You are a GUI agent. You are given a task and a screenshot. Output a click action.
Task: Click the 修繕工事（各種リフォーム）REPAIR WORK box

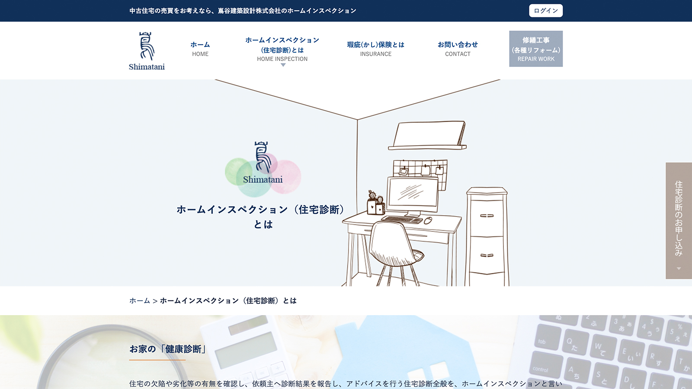536,49
